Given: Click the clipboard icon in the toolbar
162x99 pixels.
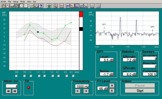Looking at the screenshot, I should tap(3, 6).
